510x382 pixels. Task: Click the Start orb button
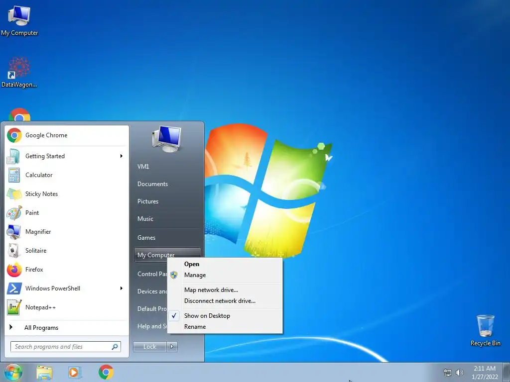click(x=13, y=372)
